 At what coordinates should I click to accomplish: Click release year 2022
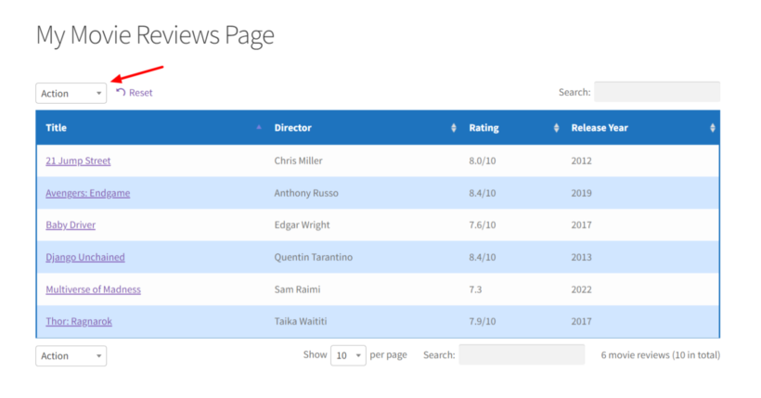tap(582, 289)
